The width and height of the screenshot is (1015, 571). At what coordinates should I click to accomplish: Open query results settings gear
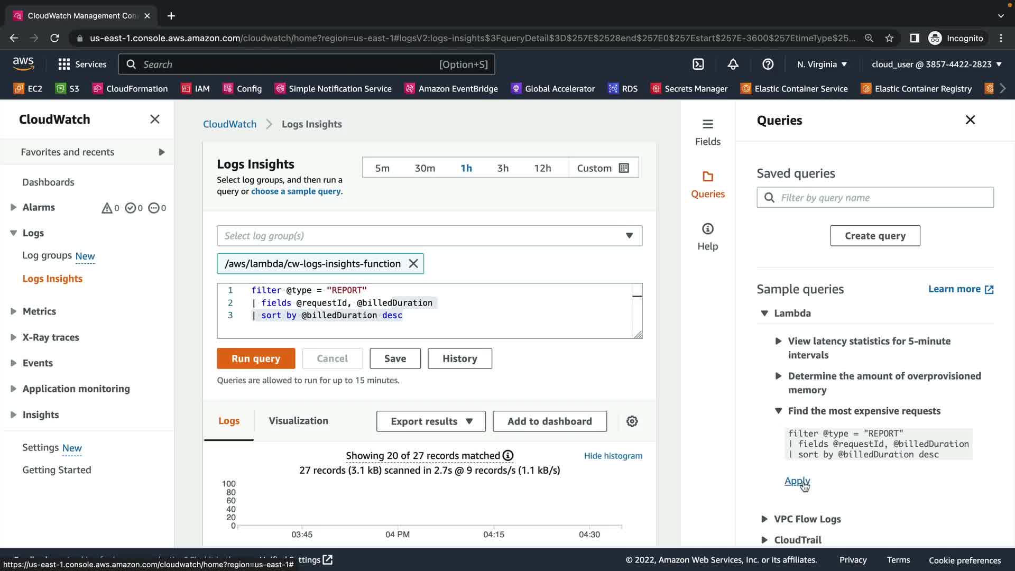(632, 421)
